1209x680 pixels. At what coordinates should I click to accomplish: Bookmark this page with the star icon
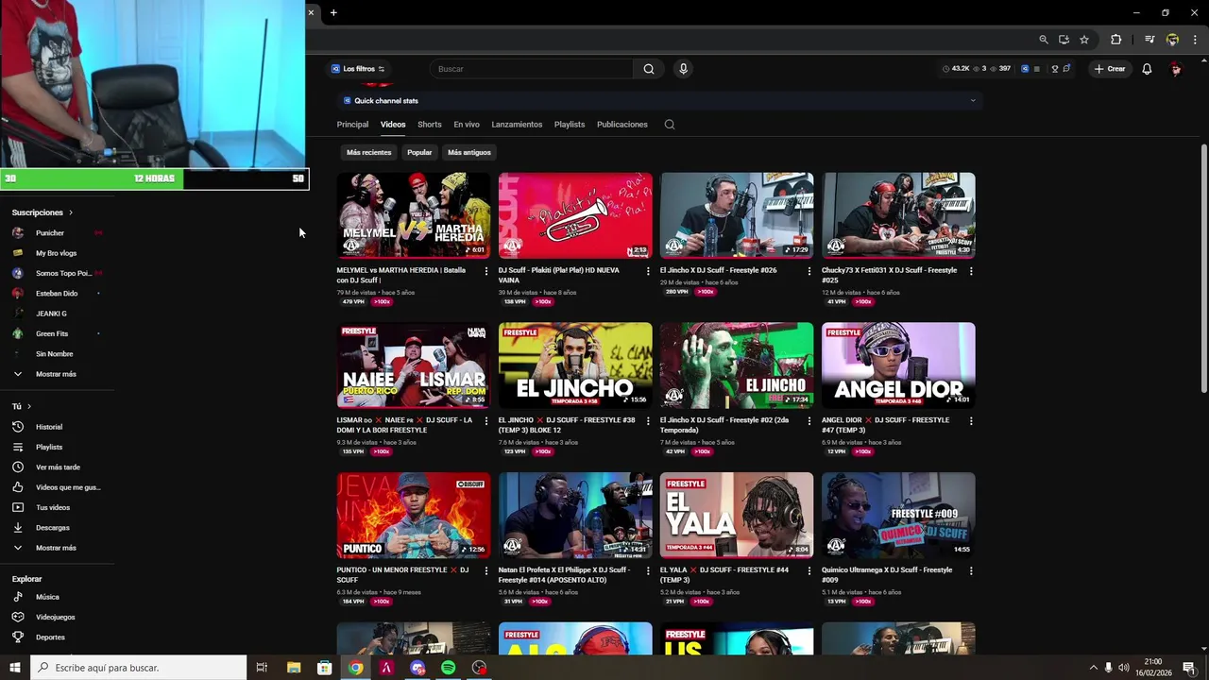1084,40
